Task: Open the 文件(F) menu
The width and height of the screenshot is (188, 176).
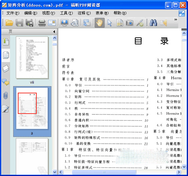Action: tap(13, 13)
